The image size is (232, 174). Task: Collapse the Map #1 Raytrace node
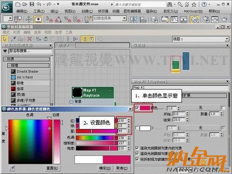(110, 90)
